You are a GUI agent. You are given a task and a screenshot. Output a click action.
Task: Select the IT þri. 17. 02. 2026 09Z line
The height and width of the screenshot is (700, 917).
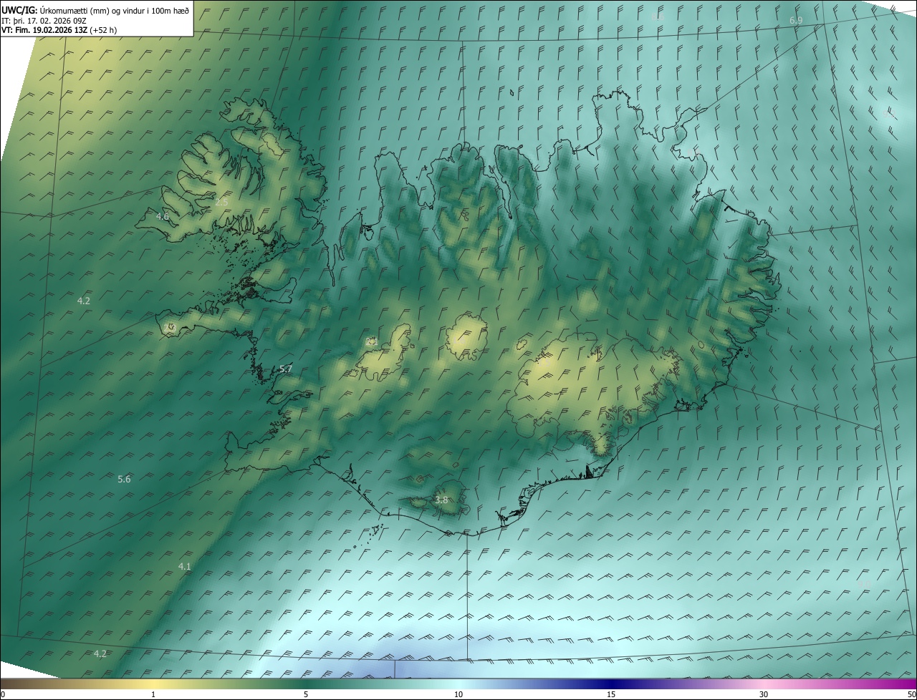coord(44,20)
